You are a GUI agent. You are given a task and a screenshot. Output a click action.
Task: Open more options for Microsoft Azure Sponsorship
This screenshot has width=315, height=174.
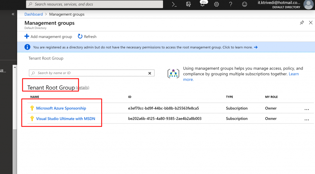(306, 109)
